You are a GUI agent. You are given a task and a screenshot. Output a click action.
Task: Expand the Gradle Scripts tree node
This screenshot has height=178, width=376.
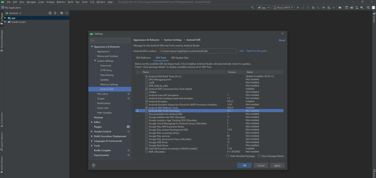(5, 22)
